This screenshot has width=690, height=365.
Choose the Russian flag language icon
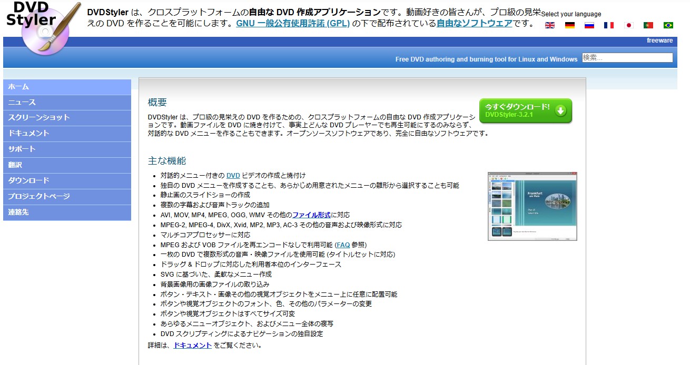point(589,25)
